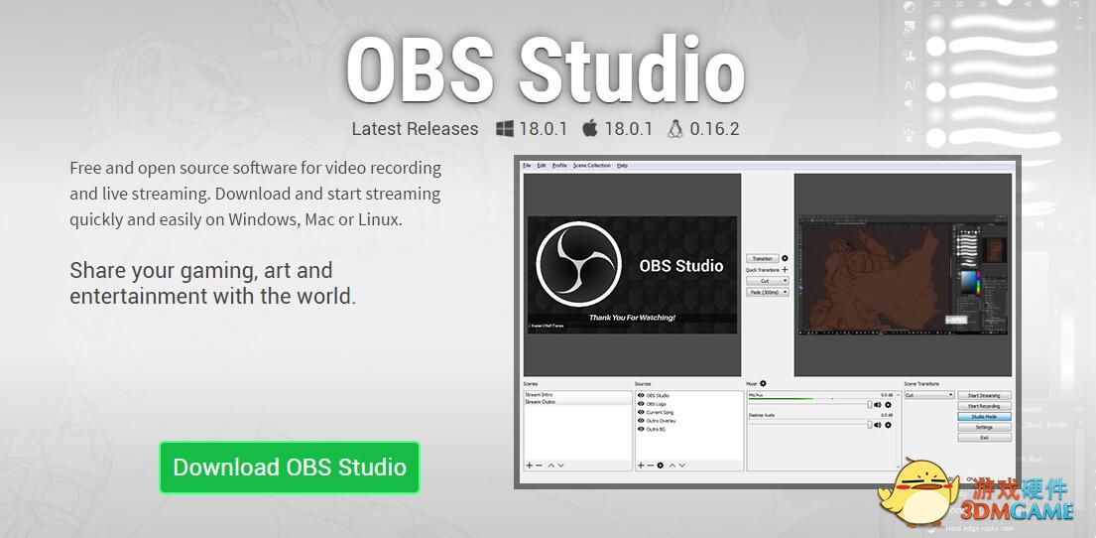Add a new scene with plus icon

pyautogui.click(x=529, y=466)
